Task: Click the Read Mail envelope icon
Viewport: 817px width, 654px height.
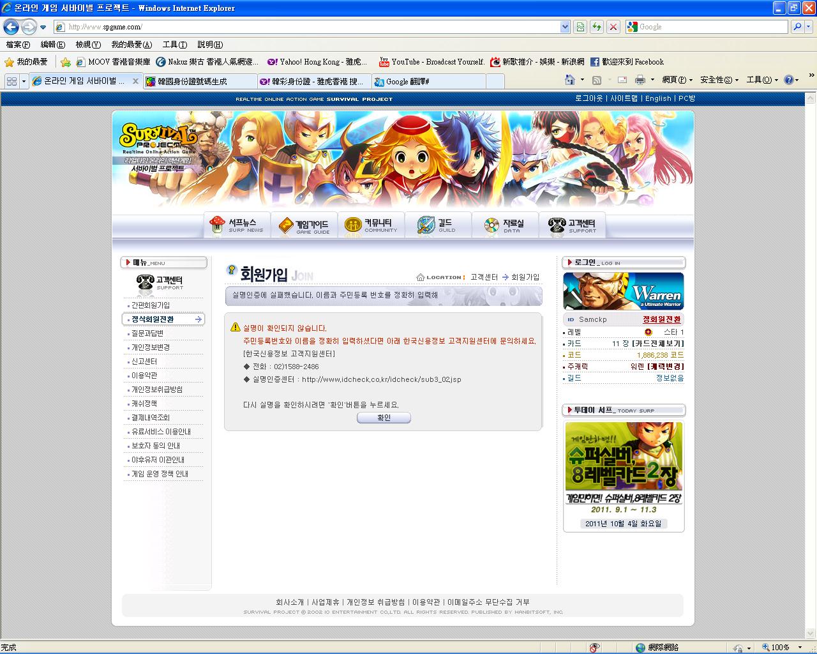Action: pyautogui.click(x=622, y=80)
